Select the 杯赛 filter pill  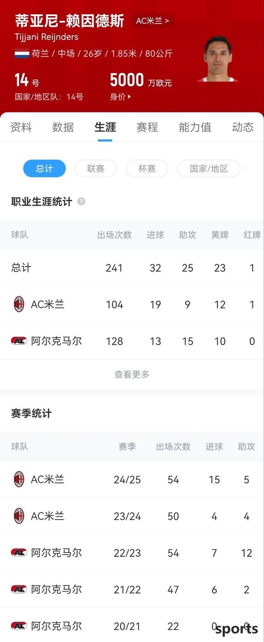147,168
